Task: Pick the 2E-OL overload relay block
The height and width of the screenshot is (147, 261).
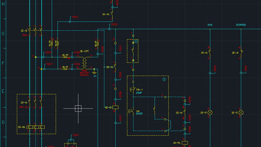Action: click(x=35, y=127)
